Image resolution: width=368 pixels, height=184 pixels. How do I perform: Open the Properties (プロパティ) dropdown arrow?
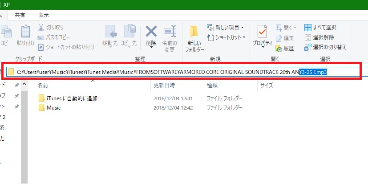click(x=263, y=47)
